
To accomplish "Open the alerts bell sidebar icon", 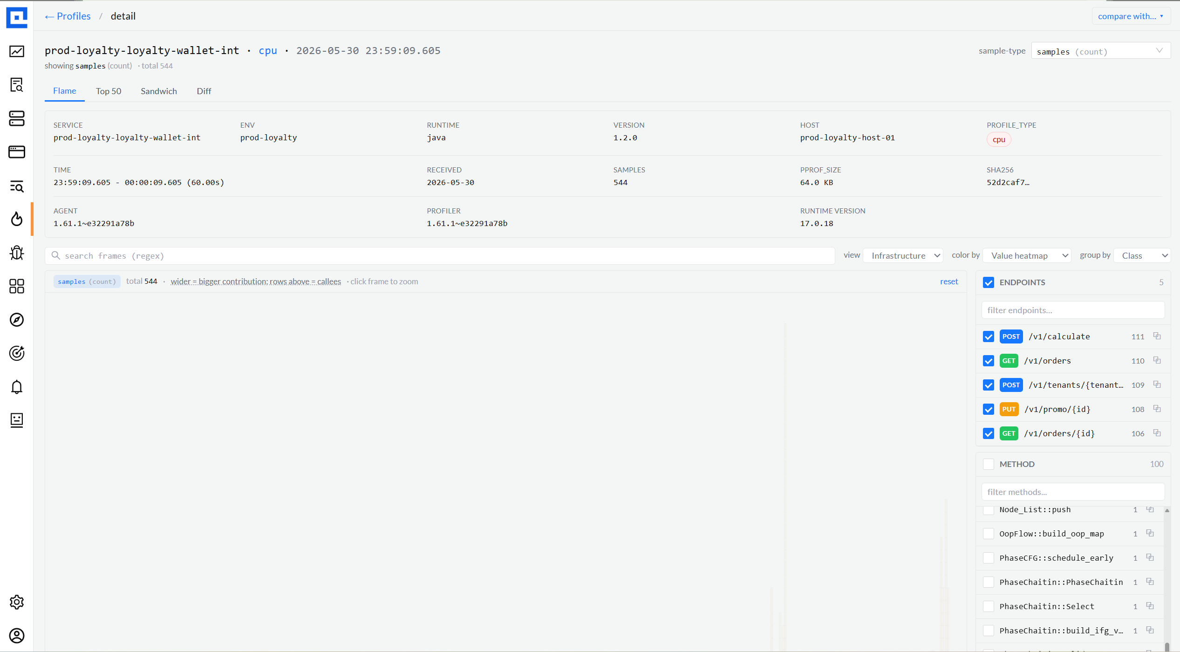I will click(17, 387).
